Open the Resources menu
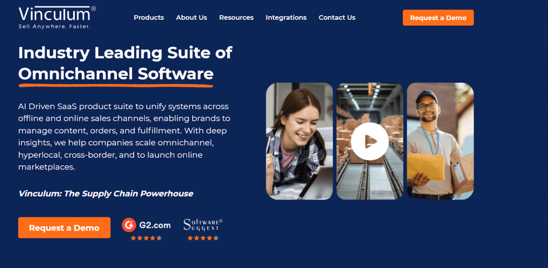The height and width of the screenshot is (268, 548). click(x=236, y=18)
